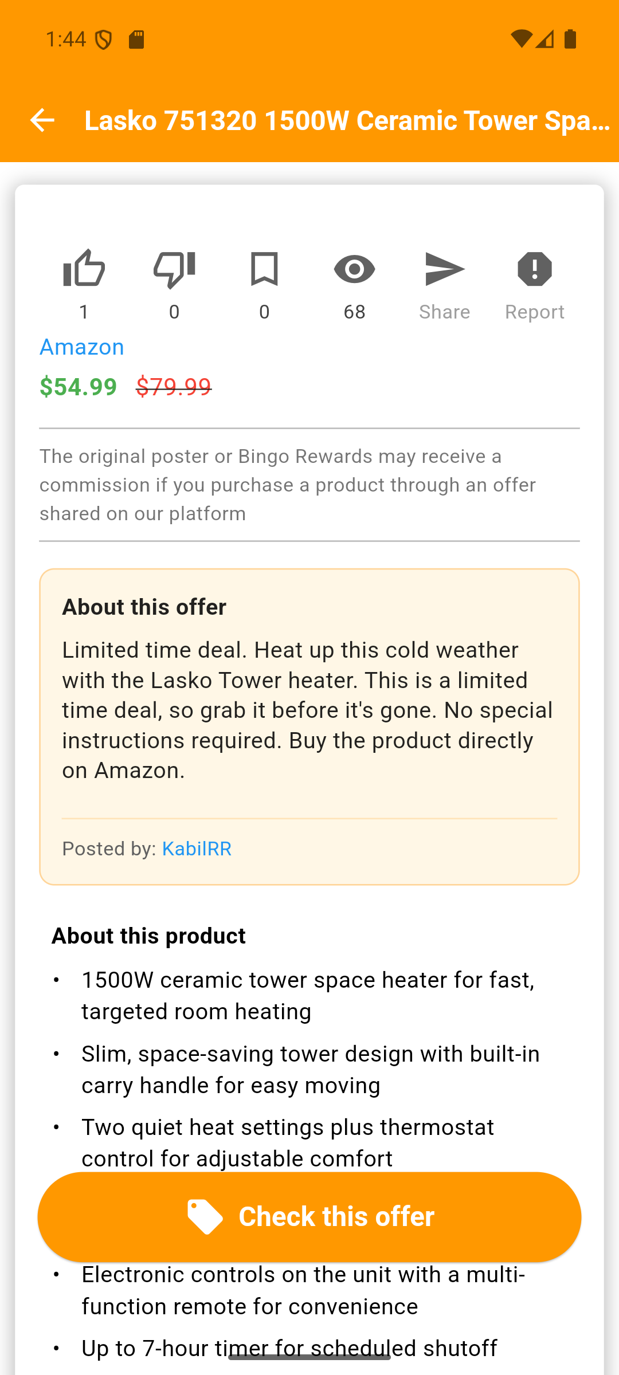Tap the Wi-Fi status bar icon

click(x=521, y=39)
